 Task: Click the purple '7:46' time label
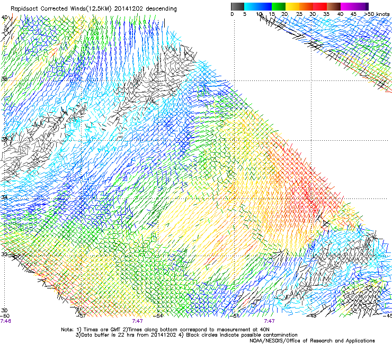pyautogui.click(x=5, y=321)
